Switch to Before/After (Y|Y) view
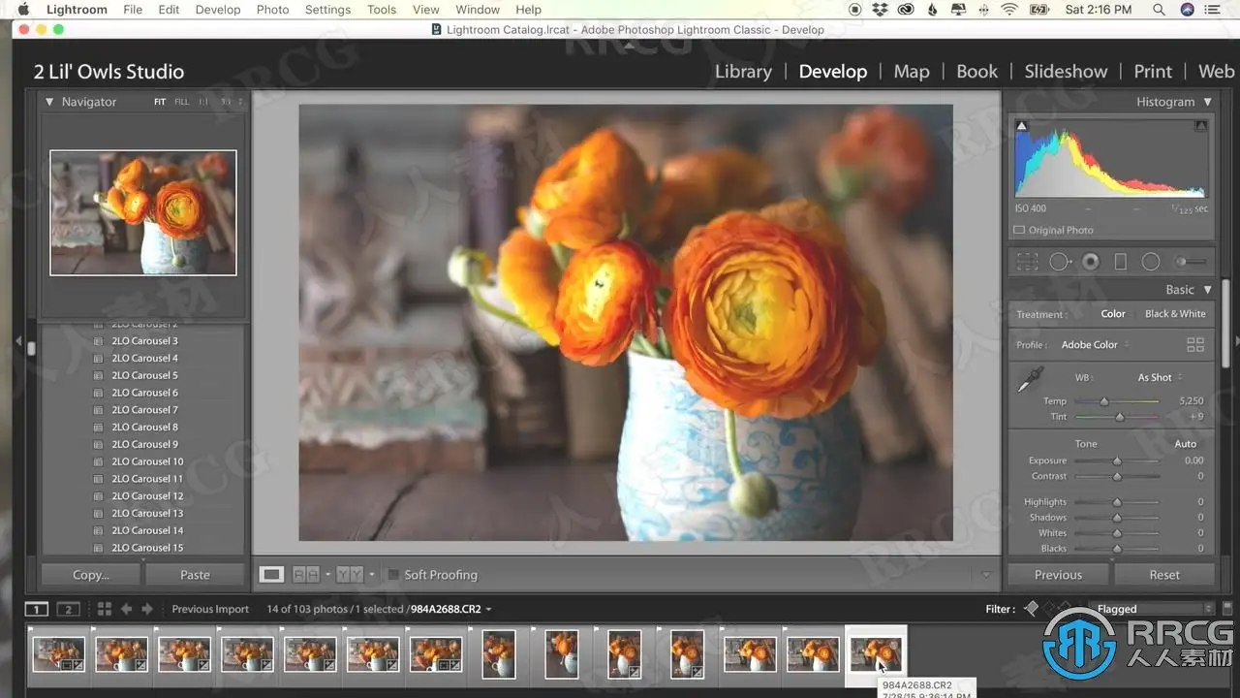Viewport: 1240px width, 698px height. pyautogui.click(x=350, y=575)
